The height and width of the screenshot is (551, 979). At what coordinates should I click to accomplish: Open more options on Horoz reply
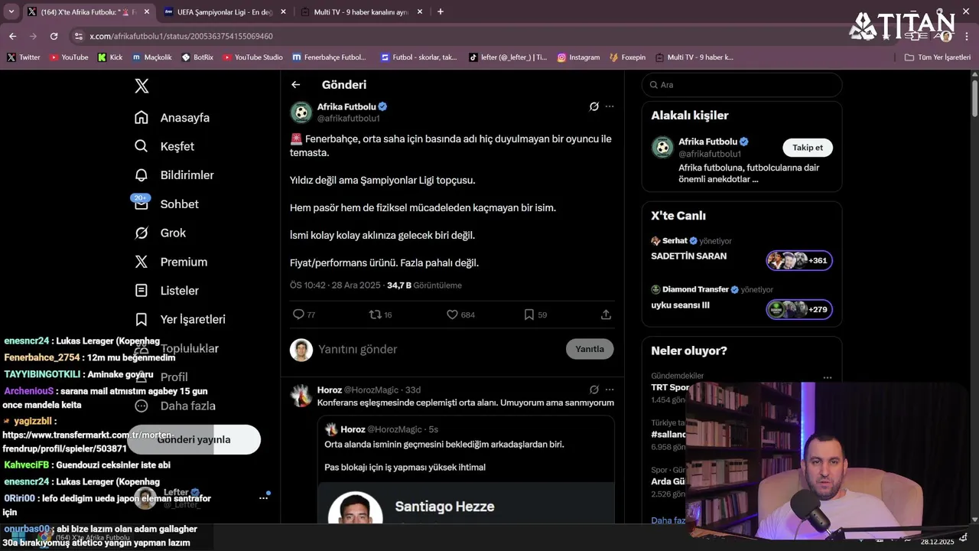coord(610,390)
